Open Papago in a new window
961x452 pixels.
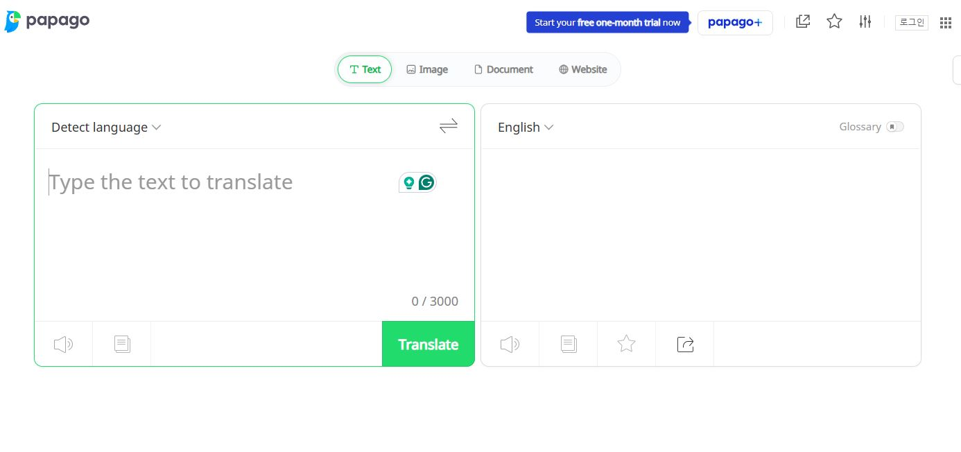click(803, 21)
